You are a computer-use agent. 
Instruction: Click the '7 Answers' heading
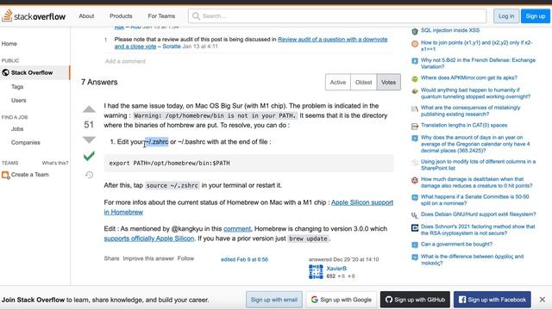(x=99, y=82)
